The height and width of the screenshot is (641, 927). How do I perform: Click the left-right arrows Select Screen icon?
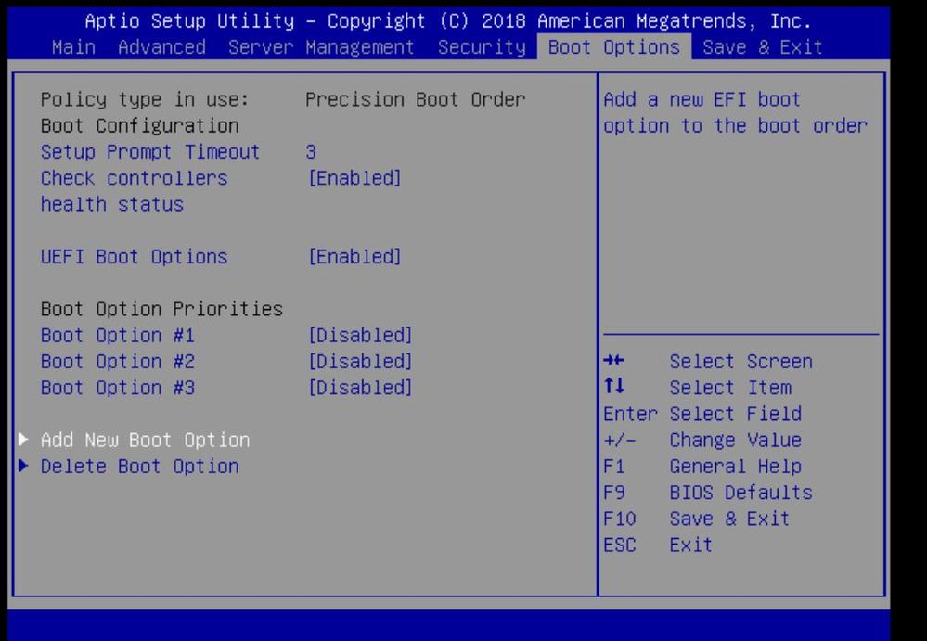(614, 360)
